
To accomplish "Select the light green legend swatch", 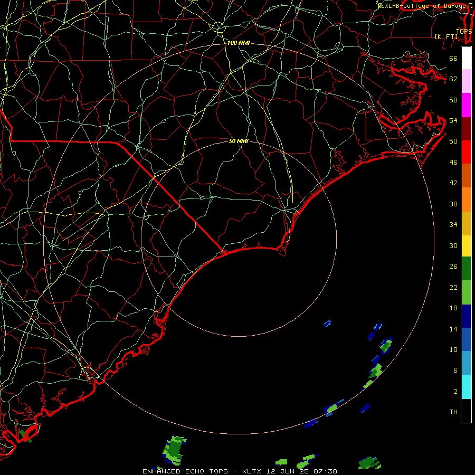I will pyautogui.click(x=466, y=292).
